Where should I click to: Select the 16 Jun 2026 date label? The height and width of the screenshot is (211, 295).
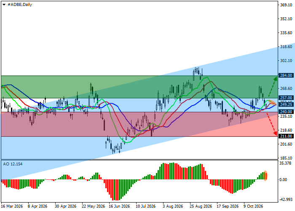click(x=119, y=206)
